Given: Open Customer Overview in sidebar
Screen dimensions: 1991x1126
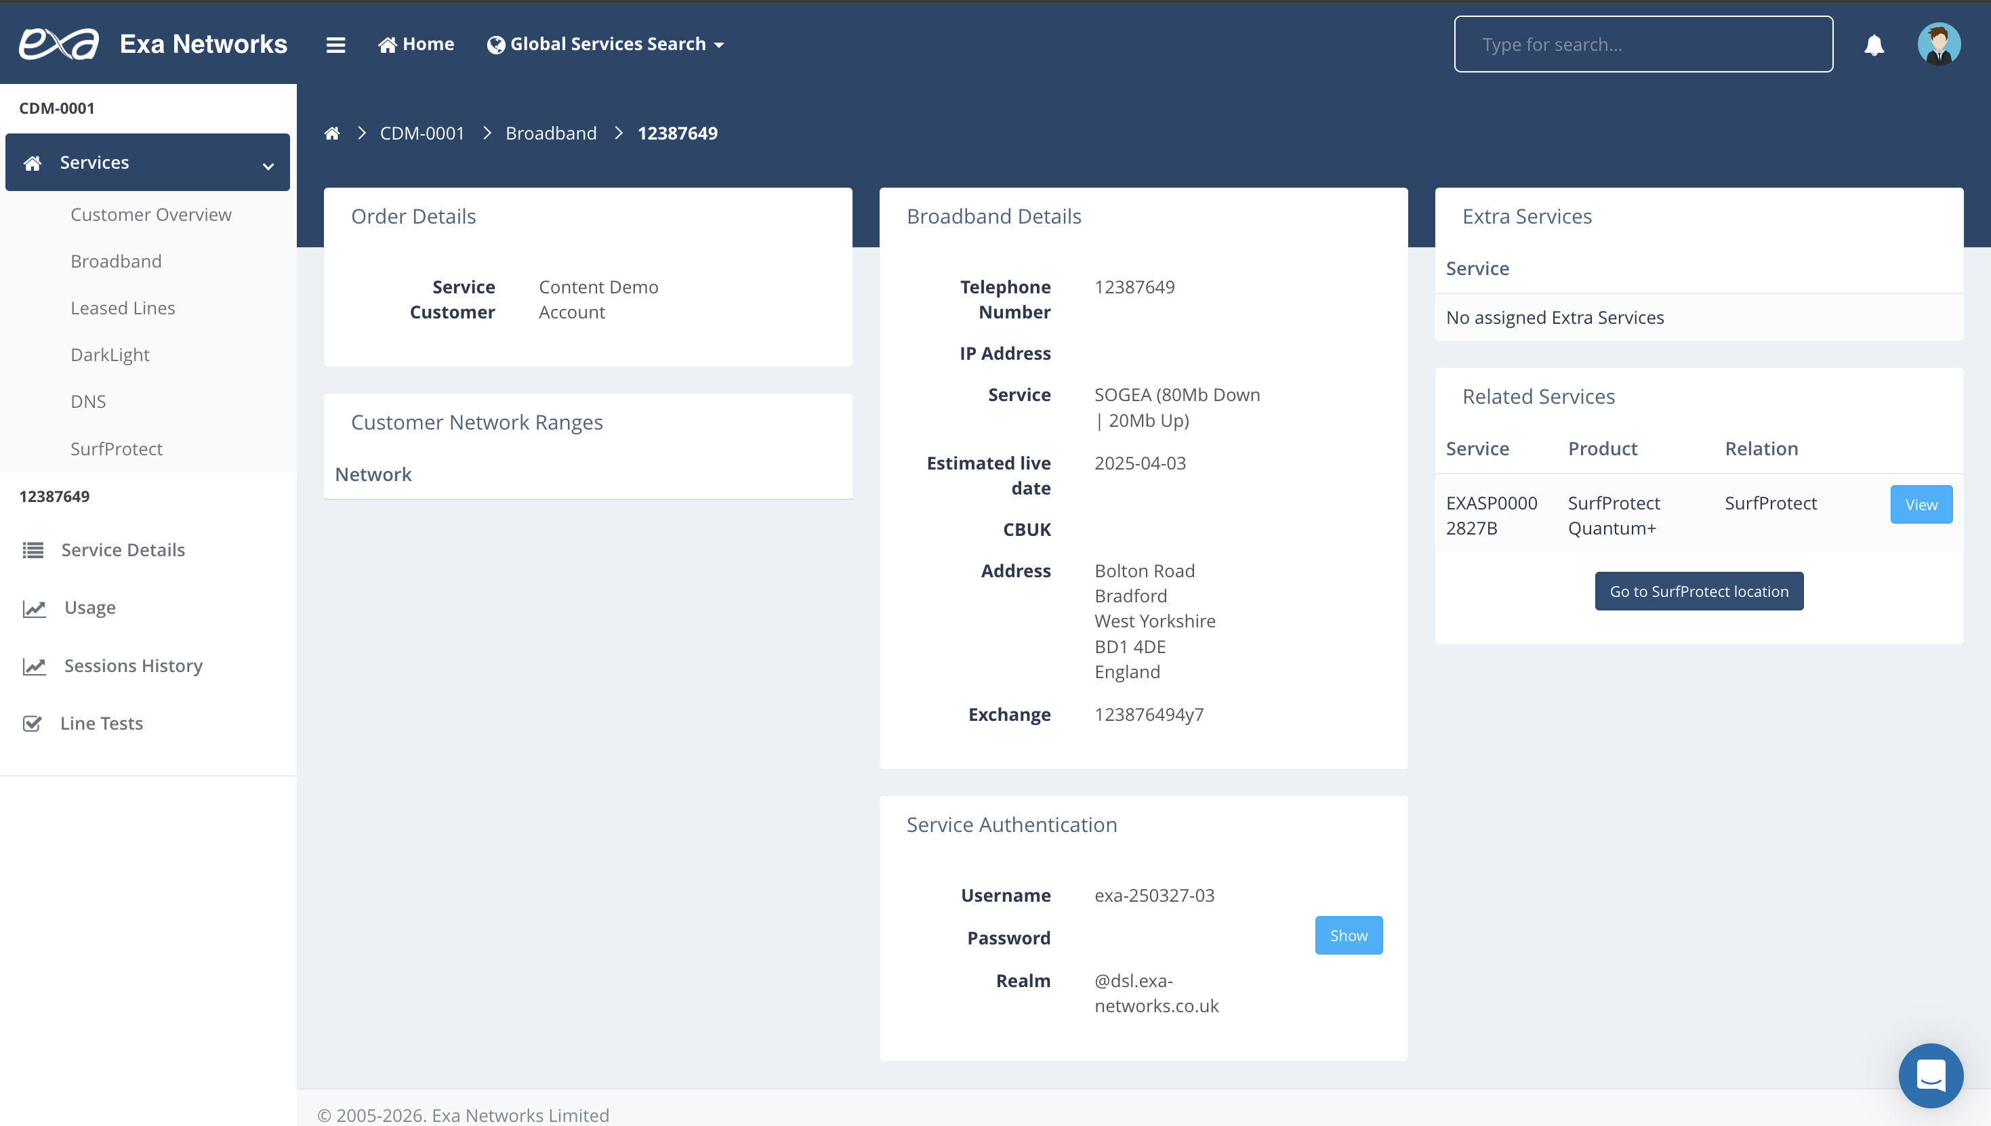Looking at the screenshot, I should click(151, 215).
